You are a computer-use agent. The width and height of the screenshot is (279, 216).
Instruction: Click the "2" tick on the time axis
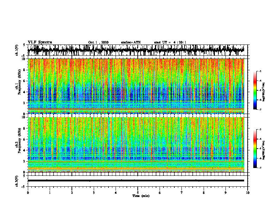[72, 193]
